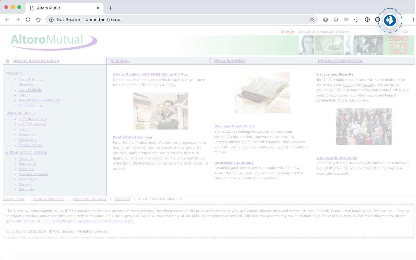The width and height of the screenshot is (416, 260).
Task: Navigate back using the back arrow
Action: [x=7, y=19]
